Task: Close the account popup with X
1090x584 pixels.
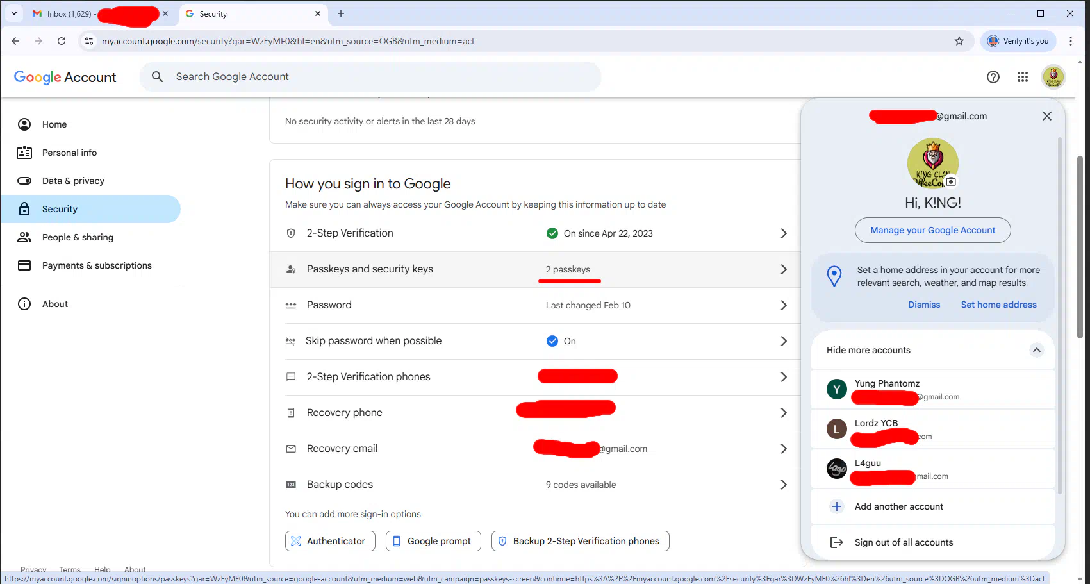Action: [x=1047, y=116]
